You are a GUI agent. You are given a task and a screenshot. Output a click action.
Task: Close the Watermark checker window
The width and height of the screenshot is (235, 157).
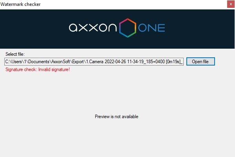coord(231,4)
